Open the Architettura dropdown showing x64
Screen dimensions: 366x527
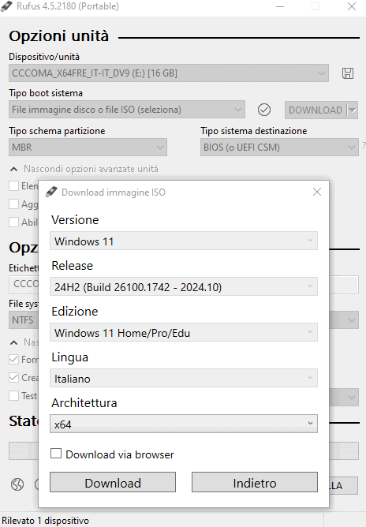[184, 424]
